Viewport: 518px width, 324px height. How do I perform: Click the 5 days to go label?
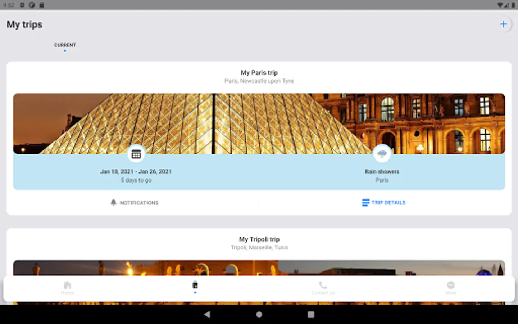(x=136, y=180)
